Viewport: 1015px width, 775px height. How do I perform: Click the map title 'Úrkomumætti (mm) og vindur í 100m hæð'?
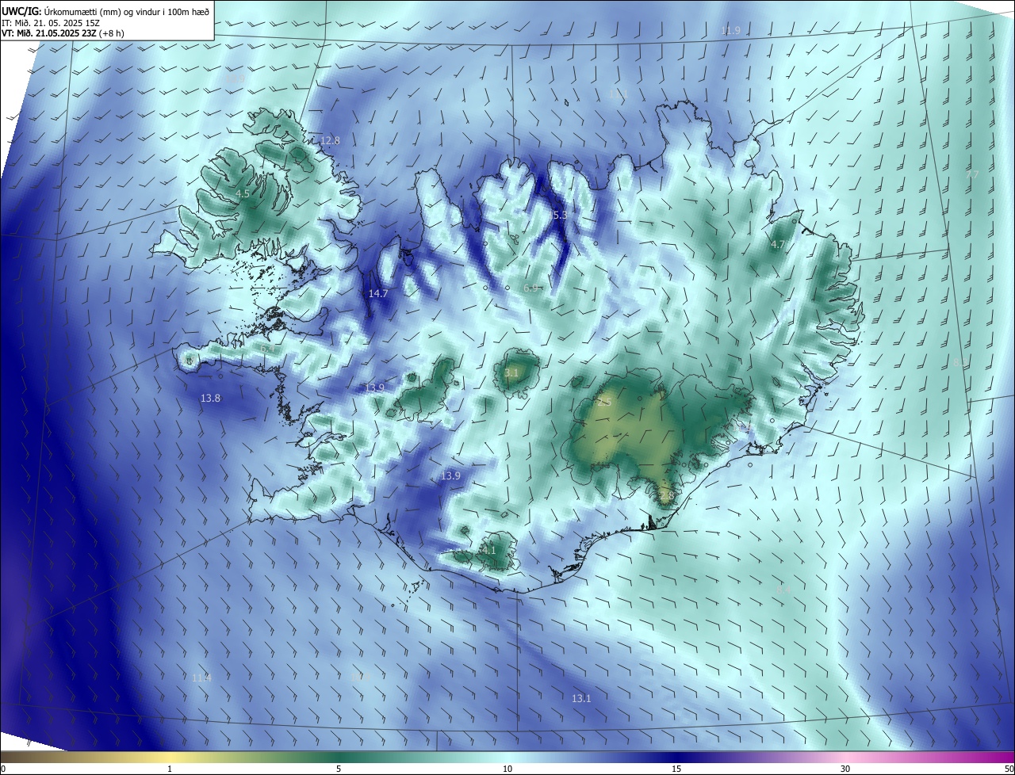(x=126, y=10)
